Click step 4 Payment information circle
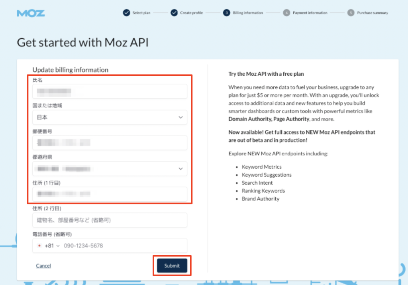This screenshot has width=408, height=285. coord(286,13)
